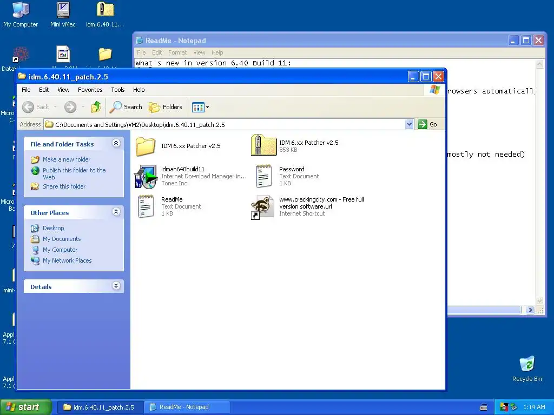554x415 pixels.
Task: Click the clock showing 1:14 AM
Action: 534,407
